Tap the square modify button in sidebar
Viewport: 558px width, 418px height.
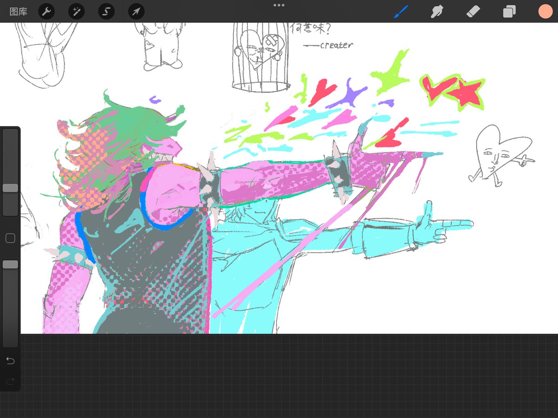pos(10,238)
